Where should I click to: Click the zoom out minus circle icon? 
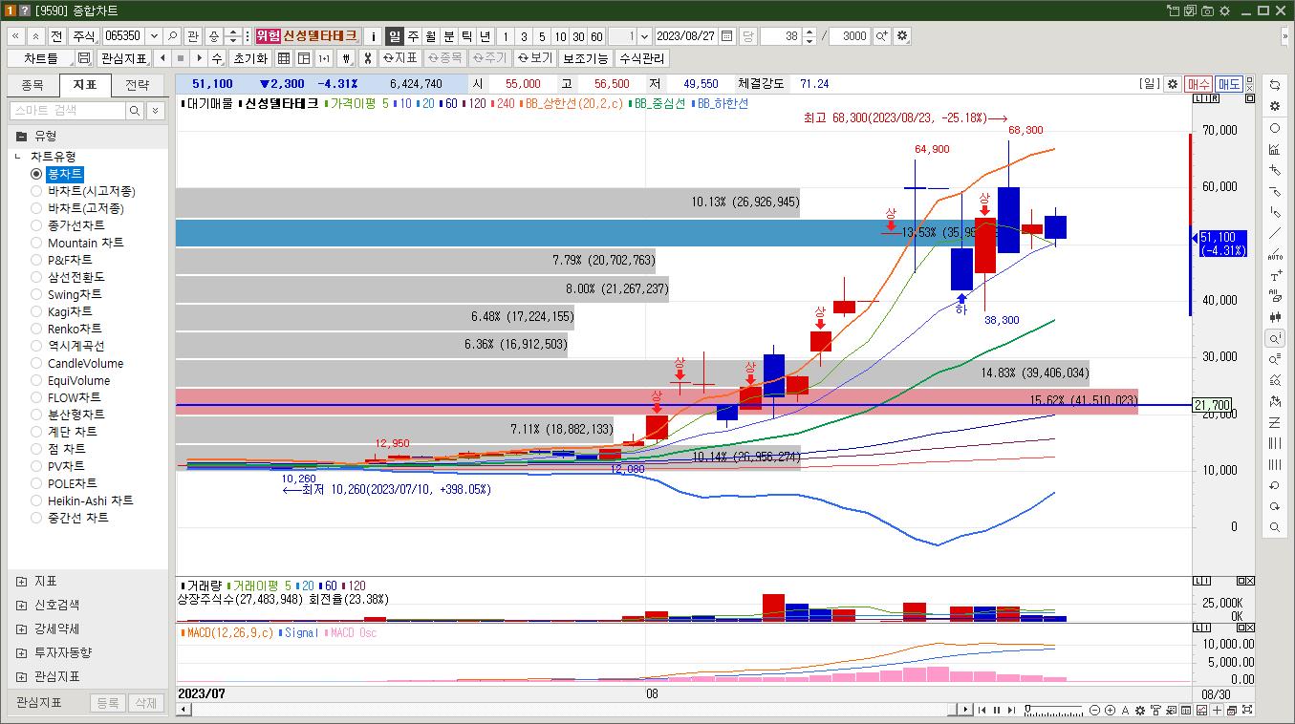click(1094, 710)
